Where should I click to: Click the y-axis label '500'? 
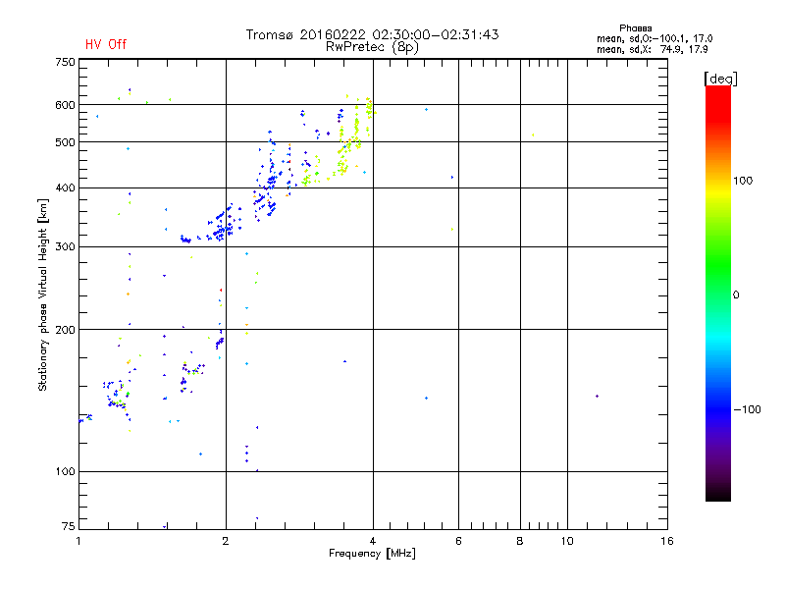[x=65, y=142]
